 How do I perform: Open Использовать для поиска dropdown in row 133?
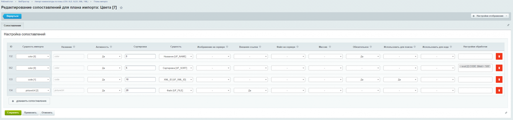(x=400, y=79)
